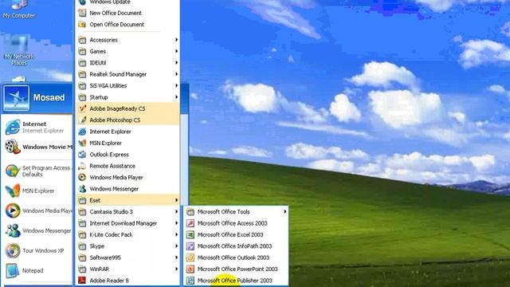Launch Adobe ImageReady CS via its icon
This screenshot has height=287, width=510.
pyautogui.click(x=82, y=108)
